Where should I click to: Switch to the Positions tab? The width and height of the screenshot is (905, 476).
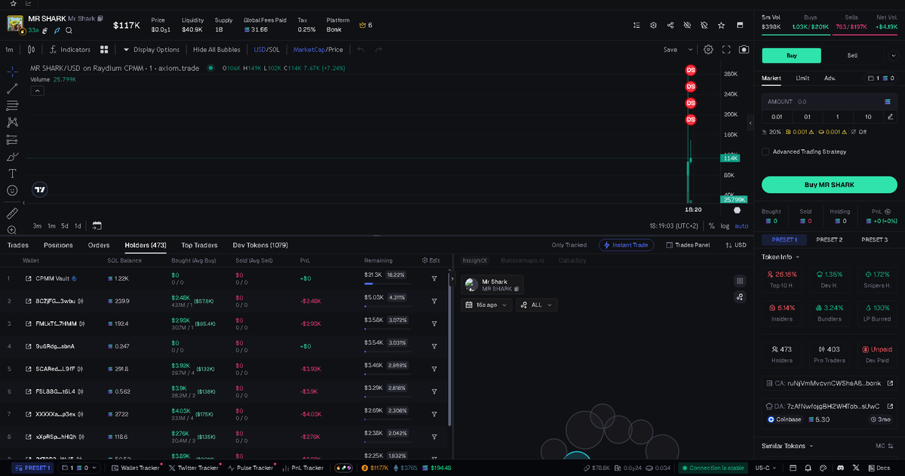pyautogui.click(x=58, y=245)
